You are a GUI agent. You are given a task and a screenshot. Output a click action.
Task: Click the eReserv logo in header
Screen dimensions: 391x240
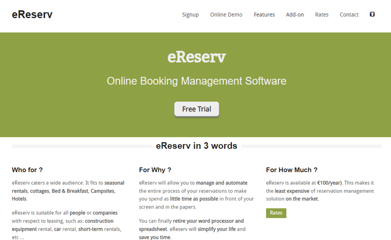tap(32, 14)
